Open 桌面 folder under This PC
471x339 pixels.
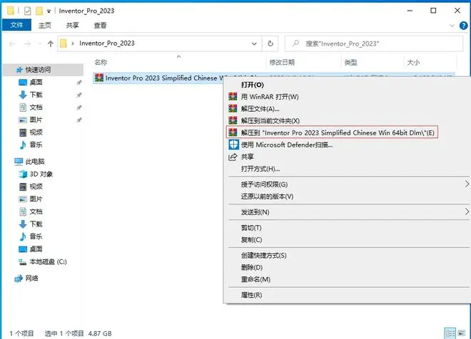point(36,249)
